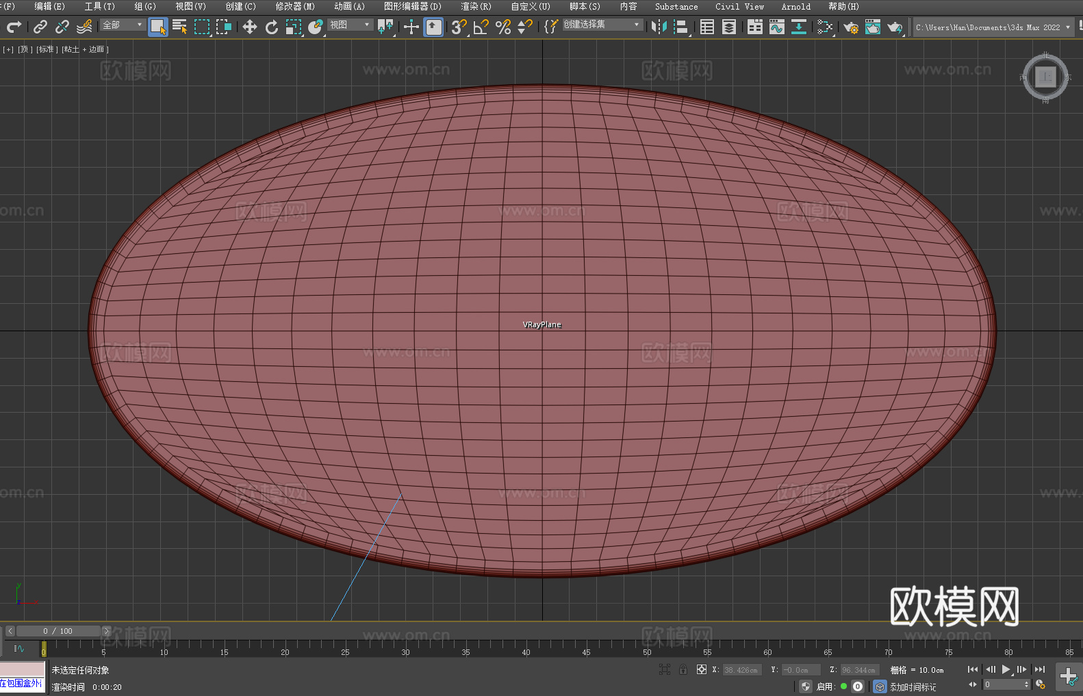Open the selection filter dropdown 全部
This screenshot has height=696, width=1083.
(123, 25)
